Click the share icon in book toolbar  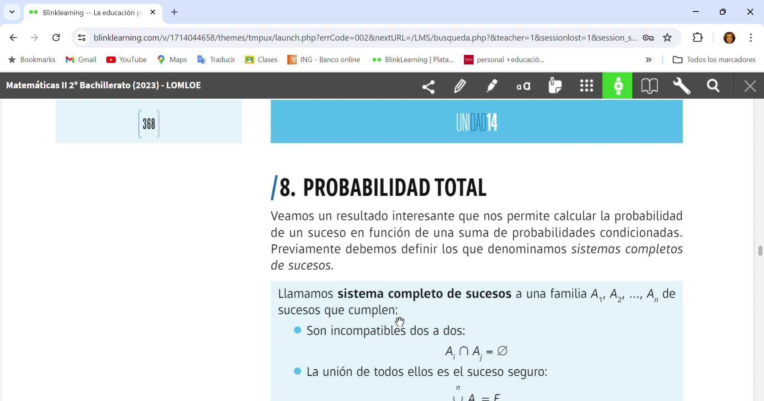point(428,86)
